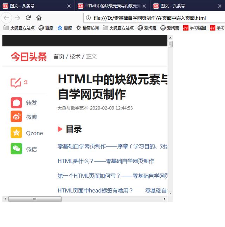The width and height of the screenshot is (225, 227).
Task: Open the second 火狐官方站点 bookmark folder
Action: coord(118,28)
